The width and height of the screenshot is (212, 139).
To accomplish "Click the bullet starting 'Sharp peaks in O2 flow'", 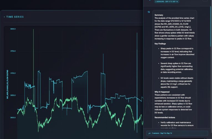I will pyautogui.click(x=177, y=53).
